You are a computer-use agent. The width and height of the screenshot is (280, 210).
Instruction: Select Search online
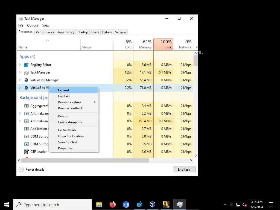point(74,142)
